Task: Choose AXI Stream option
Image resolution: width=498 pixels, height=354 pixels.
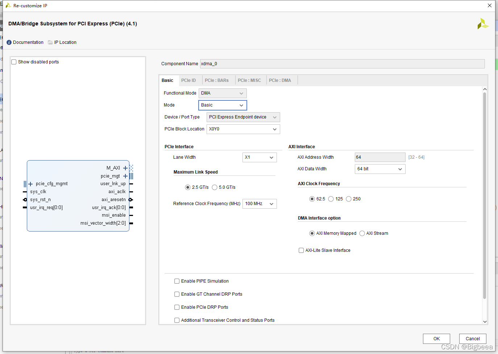Action: (x=362, y=233)
